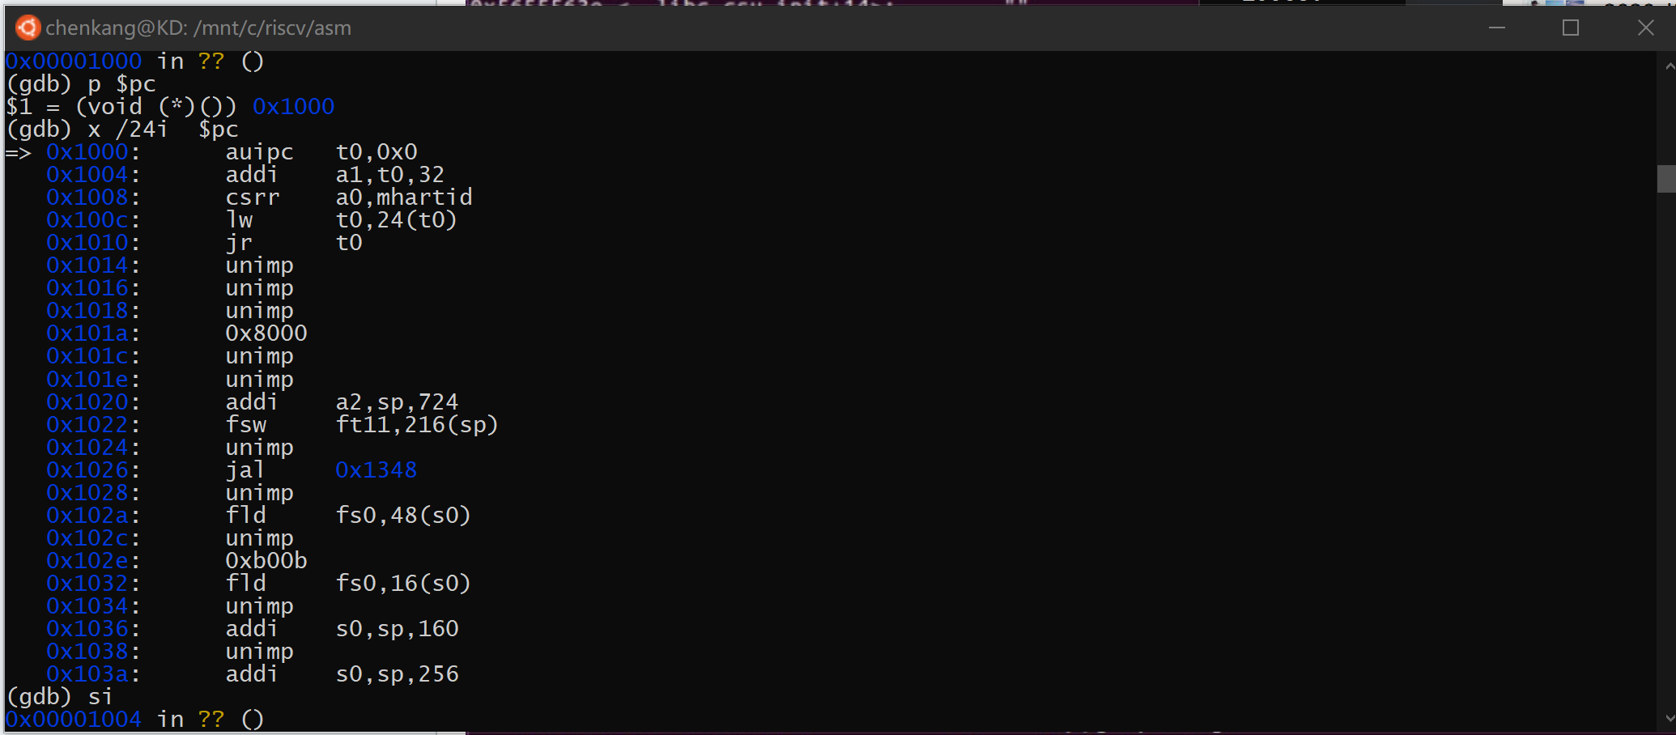Click the unimp instruction at 0x1014
This screenshot has height=735, width=1676.
point(261,265)
